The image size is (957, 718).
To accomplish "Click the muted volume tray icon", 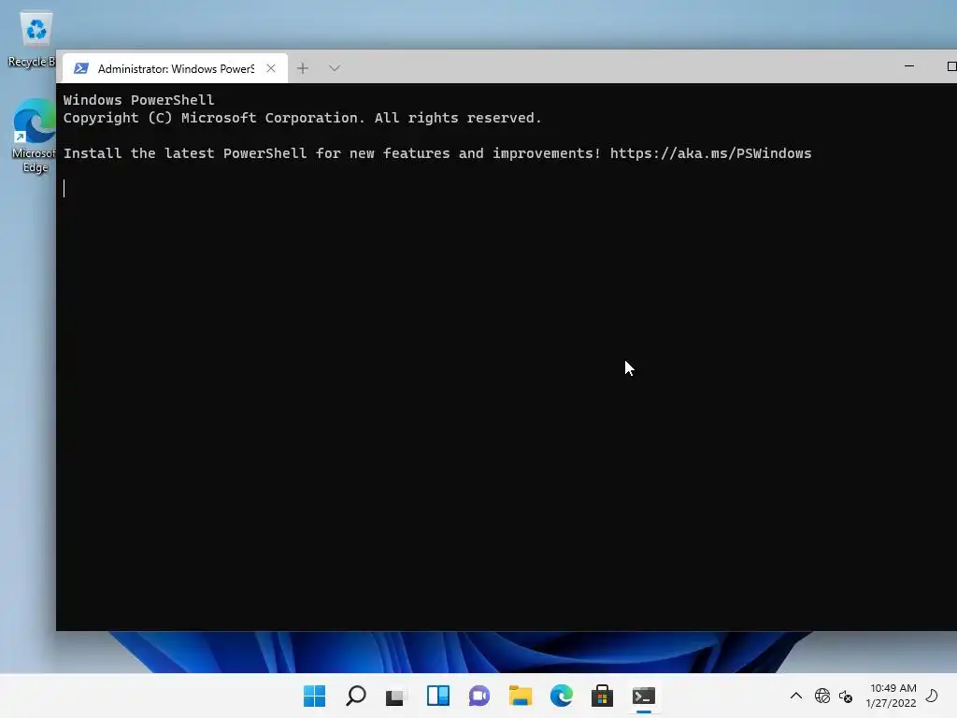I will (846, 696).
